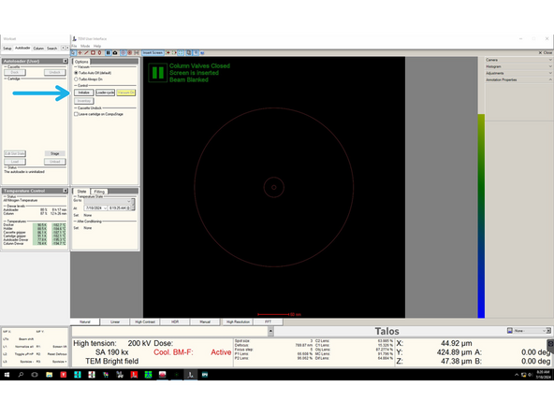The image size is (554, 415).
Task: Click the pause acquisition toolbar icon
Action: click(109, 53)
